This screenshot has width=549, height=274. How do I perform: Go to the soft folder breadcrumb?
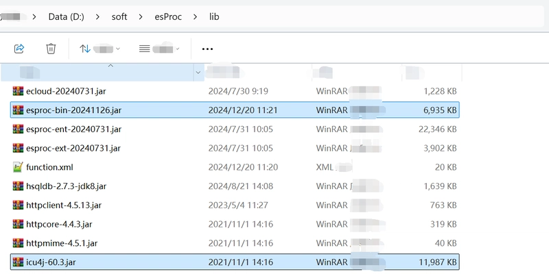pyautogui.click(x=119, y=16)
